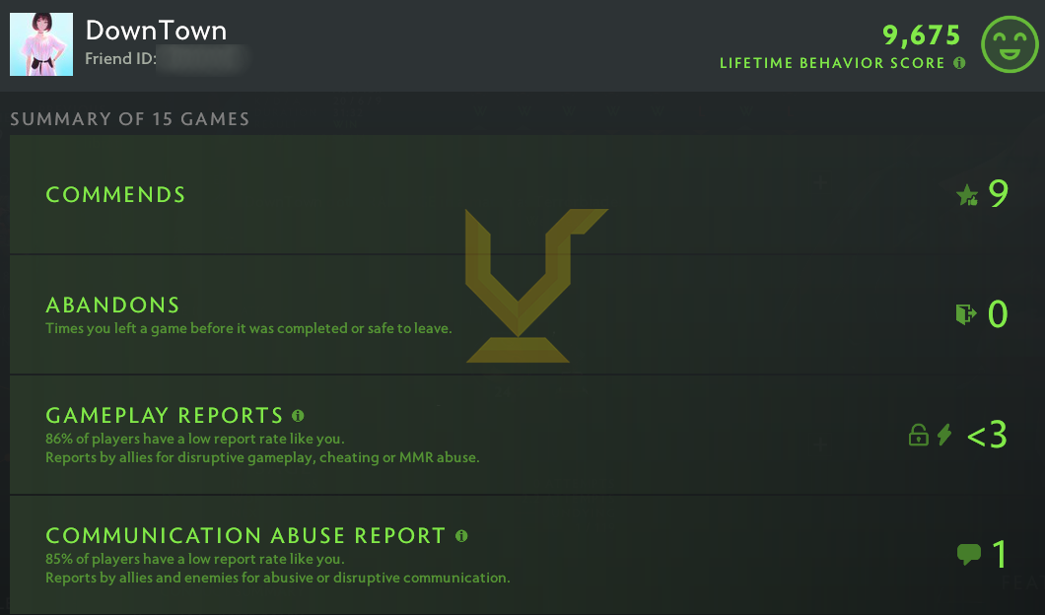Click the lock icon beside Gameplay Reports count
Image resolution: width=1045 pixels, height=615 pixels.
918,434
